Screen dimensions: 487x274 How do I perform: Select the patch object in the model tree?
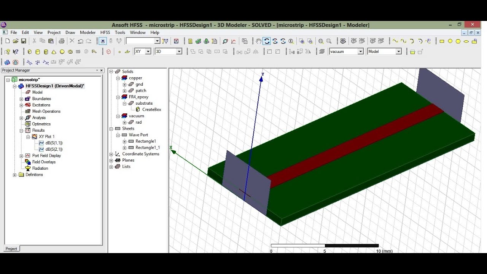141,91
